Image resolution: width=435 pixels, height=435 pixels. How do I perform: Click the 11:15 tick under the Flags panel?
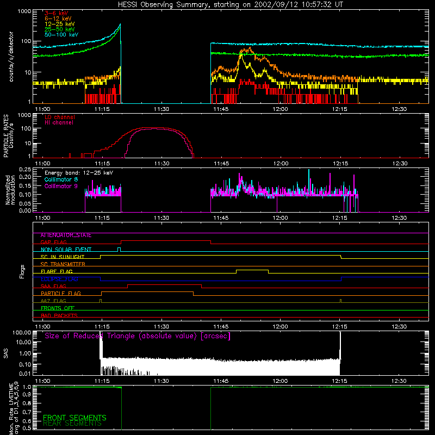102,327
